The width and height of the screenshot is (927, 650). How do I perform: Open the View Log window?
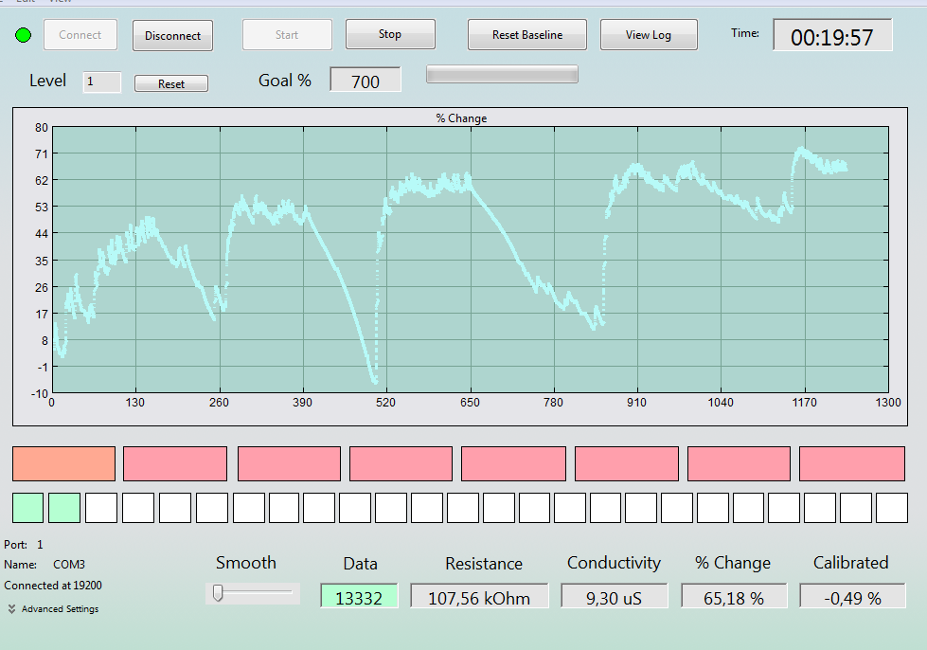click(x=649, y=35)
